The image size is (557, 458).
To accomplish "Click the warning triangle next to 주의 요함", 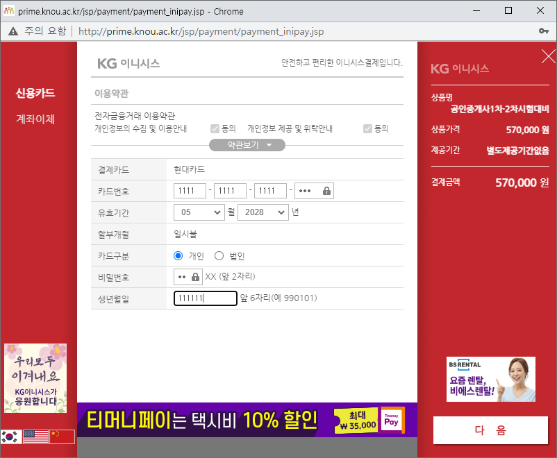I will tap(12, 31).
